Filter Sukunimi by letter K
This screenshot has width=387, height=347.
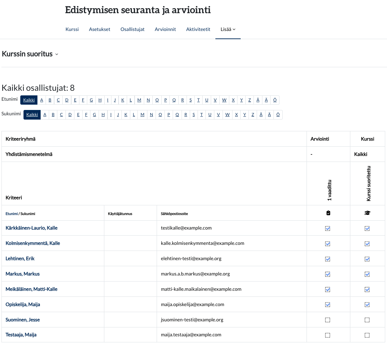pyautogui.click(x=126, y=115)
